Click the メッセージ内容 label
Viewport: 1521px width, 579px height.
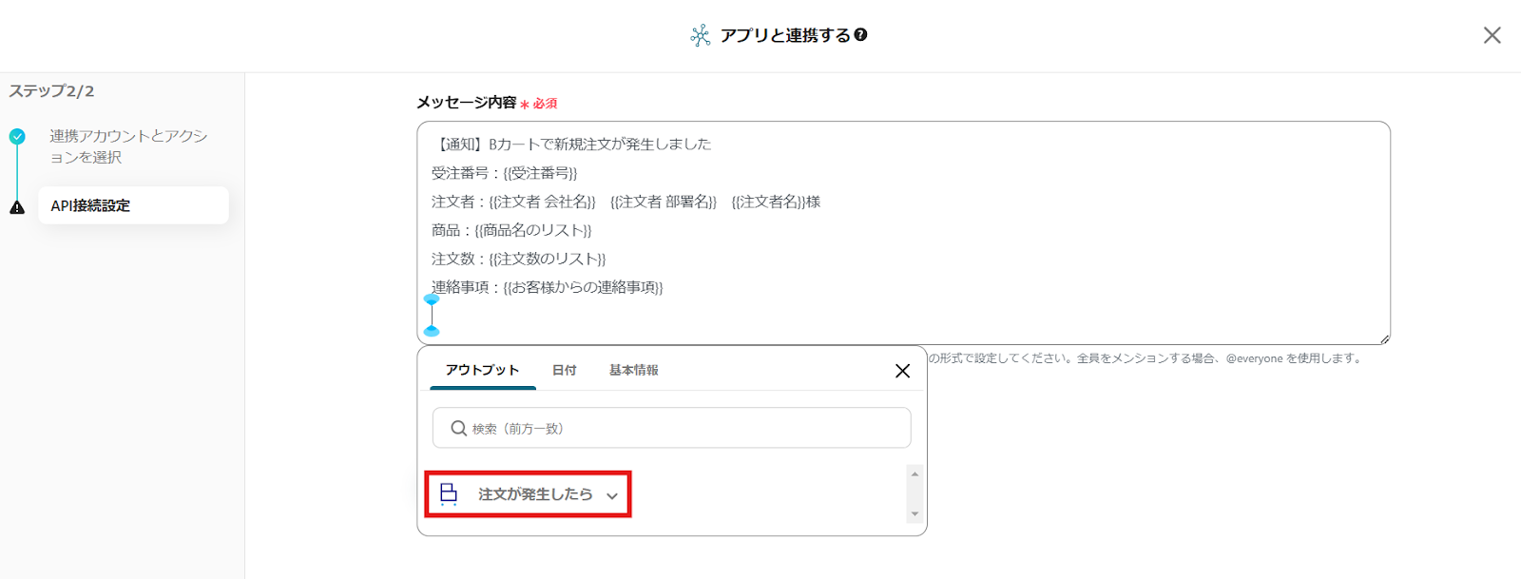coord(467,103)
